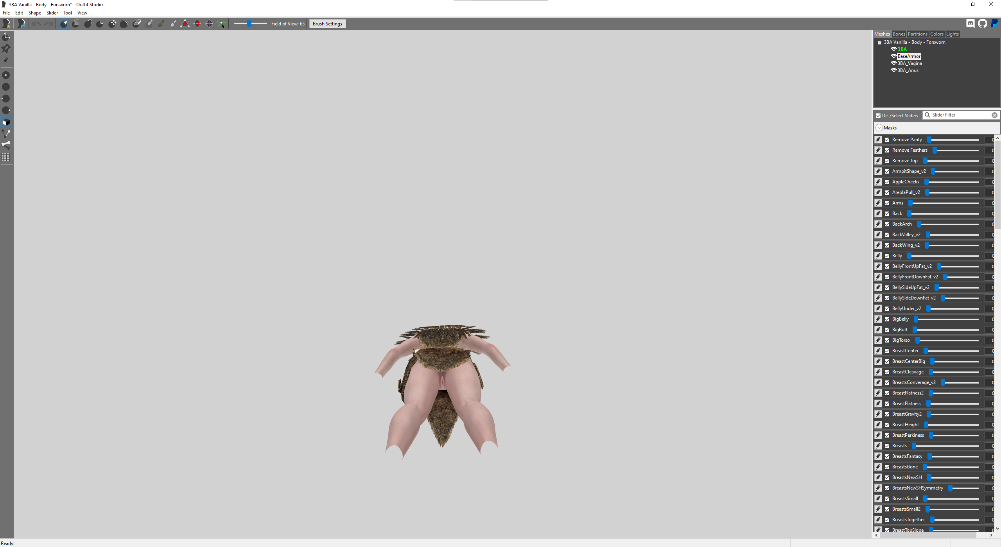Screen dimensions: 1001x547
Task: Open the GitHub link icon
Action: coord(983,24)
